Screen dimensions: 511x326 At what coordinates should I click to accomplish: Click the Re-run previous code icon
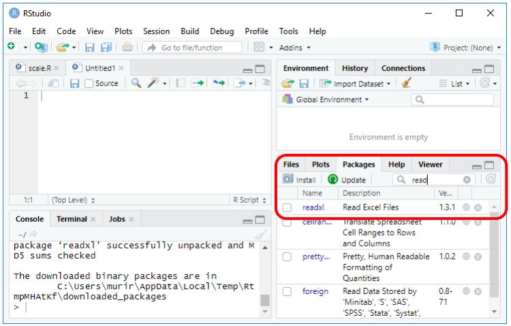tap(219, 83)
